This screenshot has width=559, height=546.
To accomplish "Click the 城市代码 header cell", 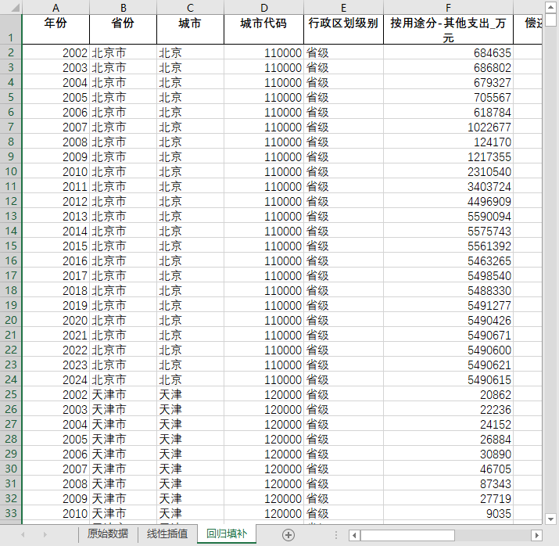I will point(263,30).
